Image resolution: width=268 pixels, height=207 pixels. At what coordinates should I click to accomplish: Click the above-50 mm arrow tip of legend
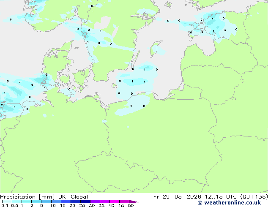pos(134,202)
